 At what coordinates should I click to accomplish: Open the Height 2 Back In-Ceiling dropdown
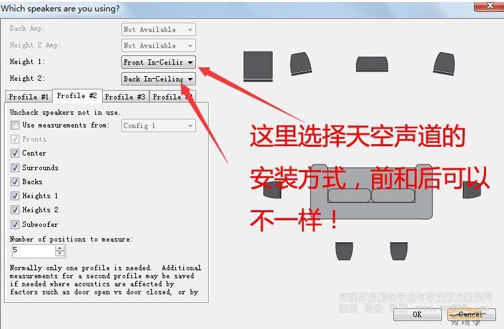[159, 79]
